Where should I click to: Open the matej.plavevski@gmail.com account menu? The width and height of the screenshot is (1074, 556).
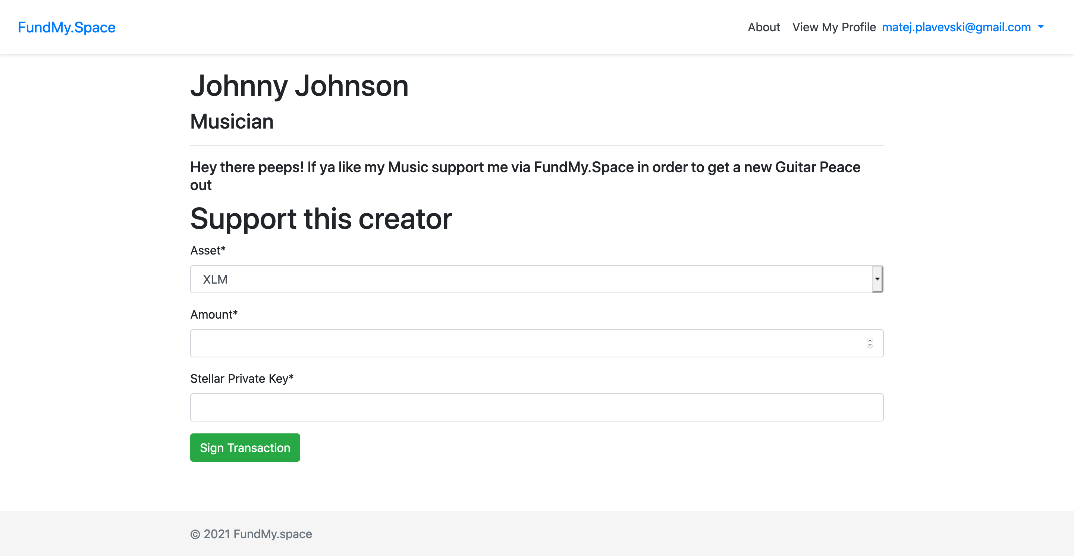coord(956,28)
